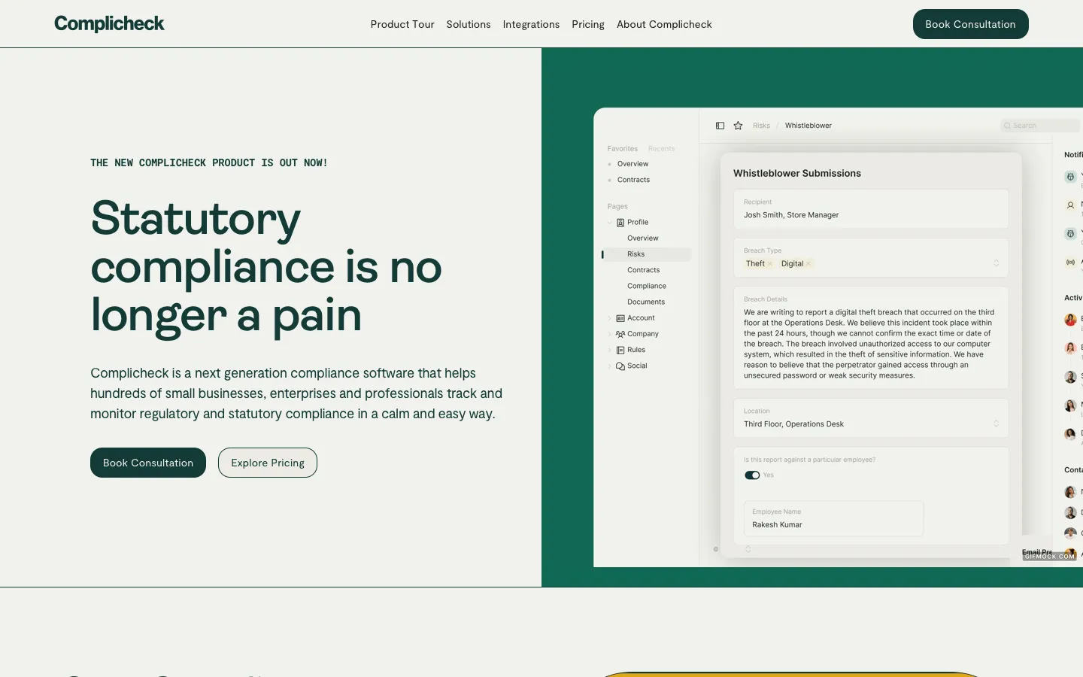This screenshot has height=677, width=1083.
Task: Click the Complicheck logo
Action: pos(109,24)
